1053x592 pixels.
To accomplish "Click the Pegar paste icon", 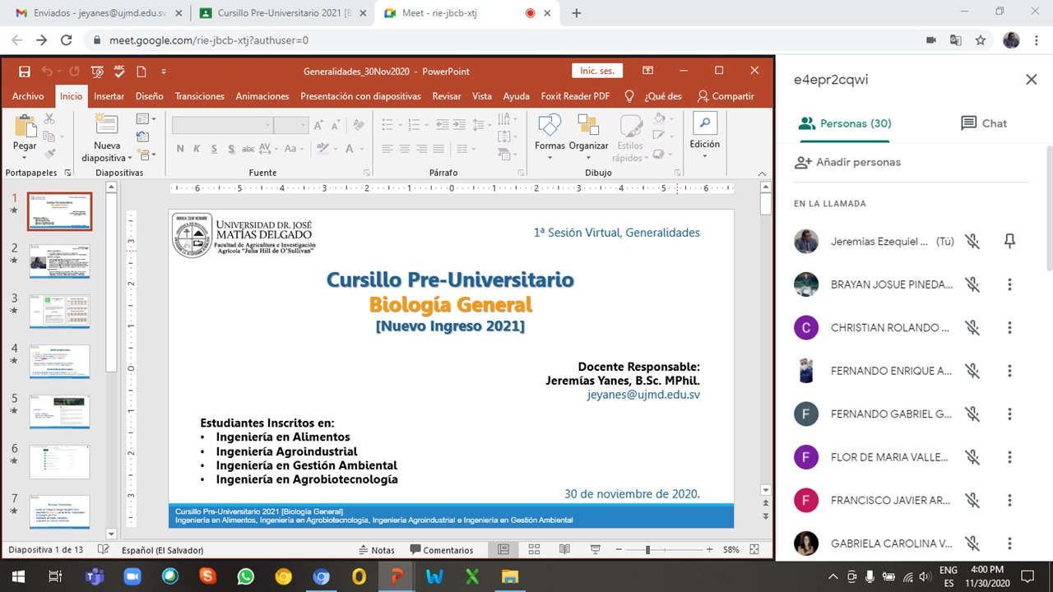I will [25, 127].
